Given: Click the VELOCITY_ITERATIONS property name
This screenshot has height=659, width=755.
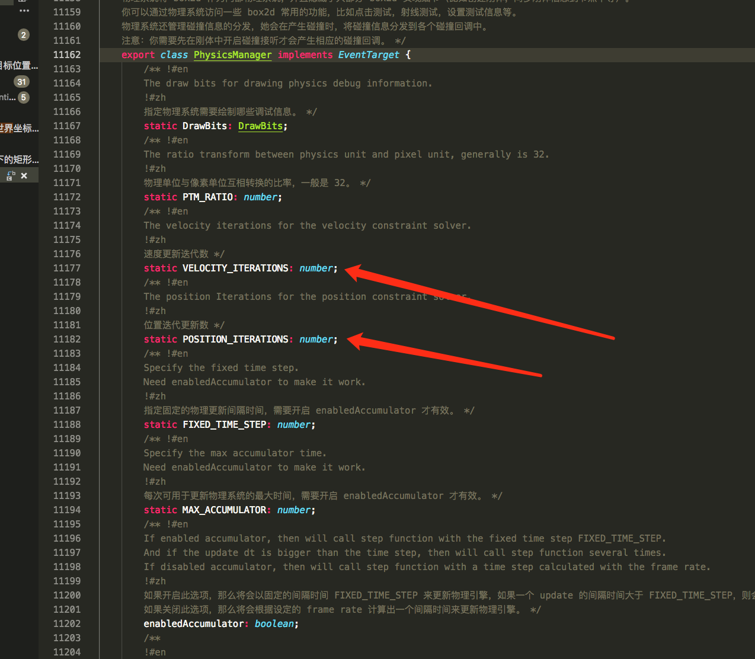Looking at the screenshot, I should 235,268.
